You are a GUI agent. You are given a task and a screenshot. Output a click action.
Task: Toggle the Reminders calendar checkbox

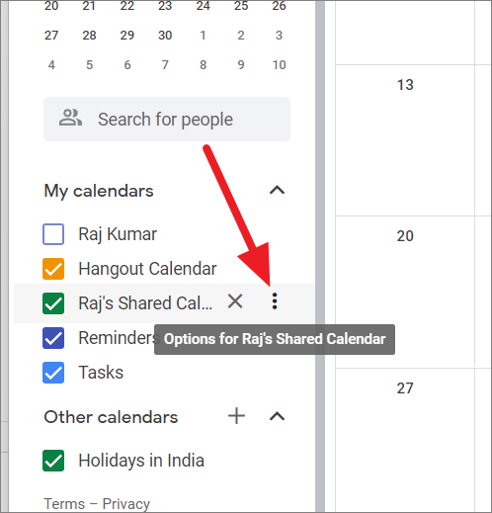(53, 338)
